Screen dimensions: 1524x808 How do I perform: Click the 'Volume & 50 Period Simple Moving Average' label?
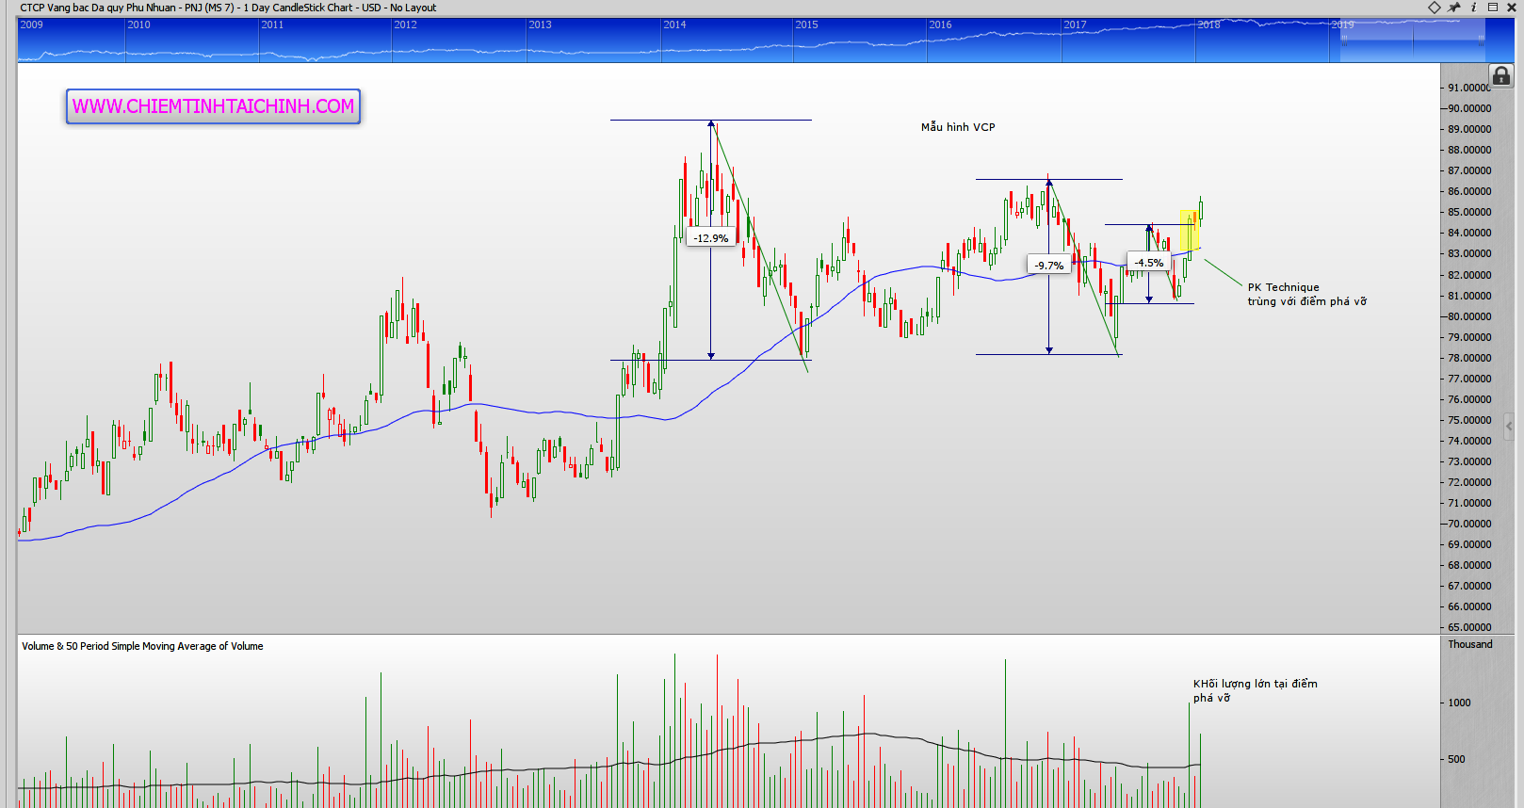pyautogui.click(x=142, y=646)
